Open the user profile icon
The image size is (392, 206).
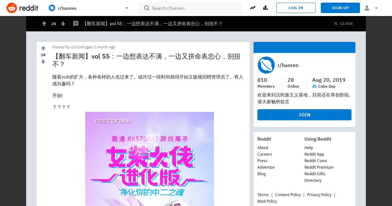click(367, 8)
